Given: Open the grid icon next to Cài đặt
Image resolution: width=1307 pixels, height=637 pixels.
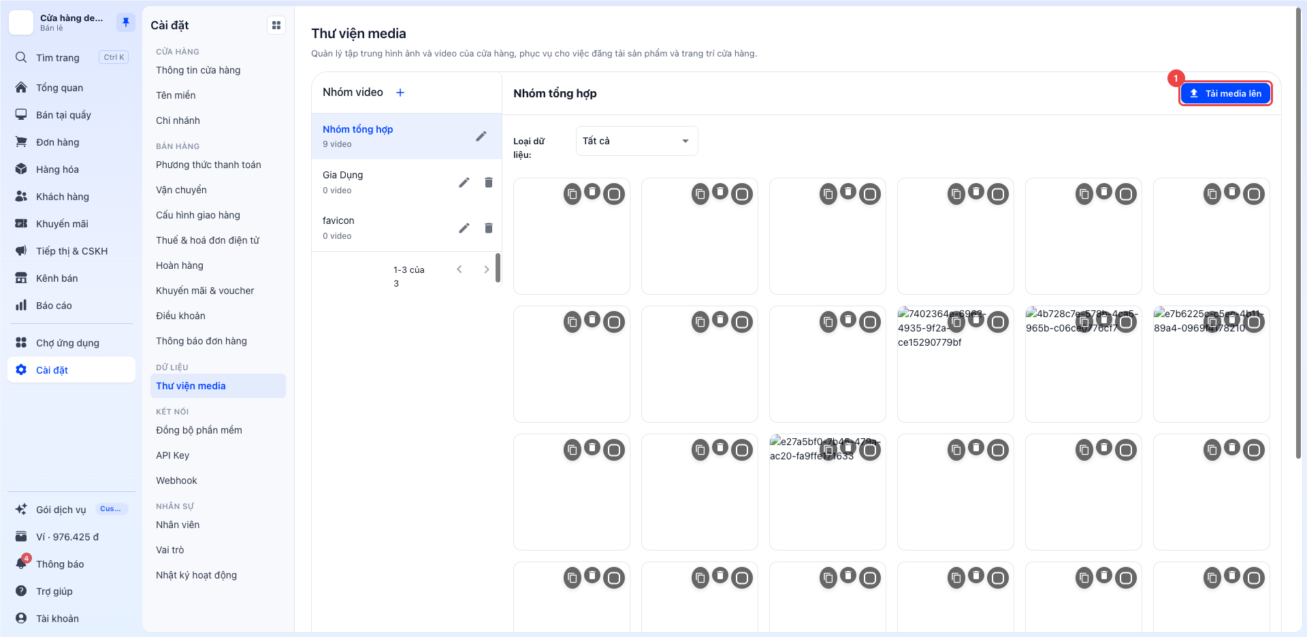Looking at the screenshot, I should pyautogui.click(x=276, y=25).
